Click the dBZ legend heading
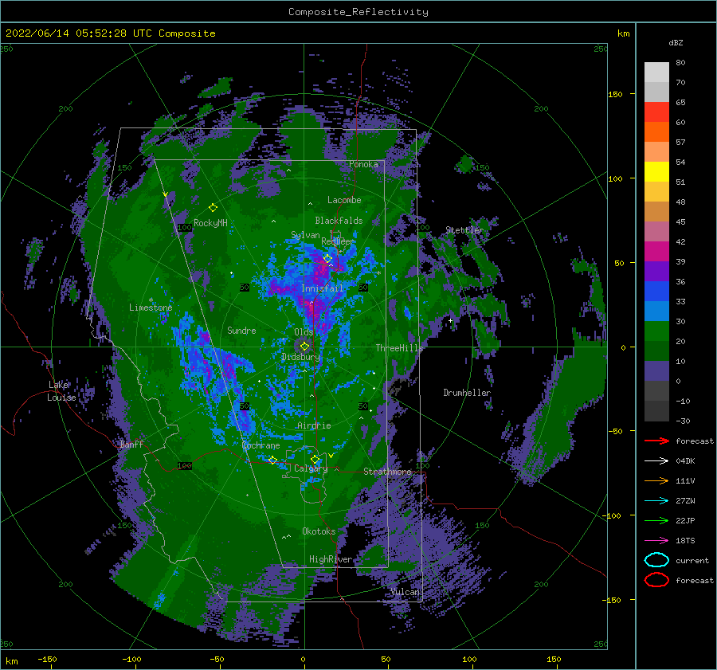The height and width of the screenshot is (670, 717). coord(676,42)
